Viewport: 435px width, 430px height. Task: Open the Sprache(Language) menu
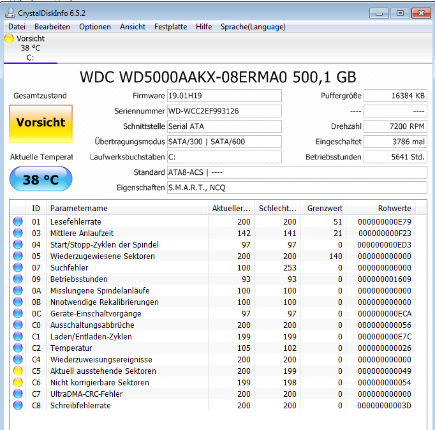coord(253,27)
